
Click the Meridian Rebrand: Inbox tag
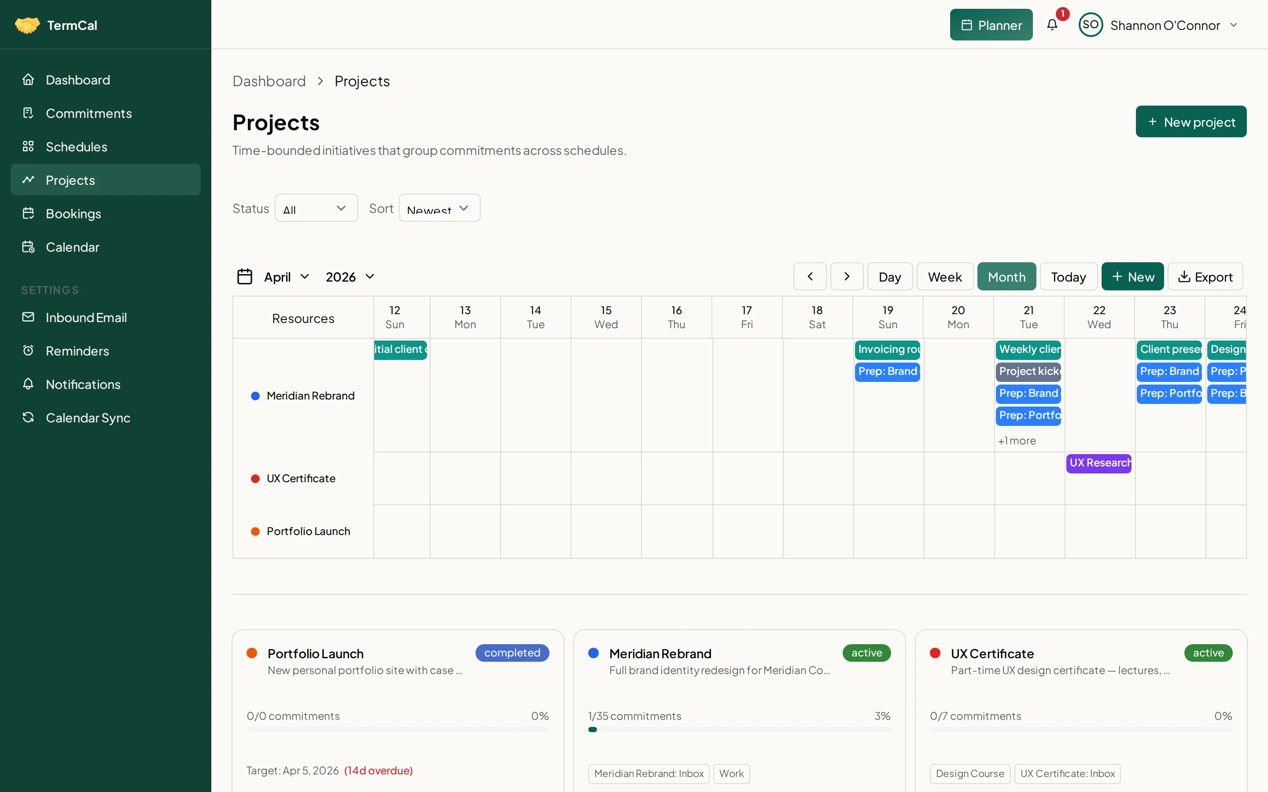click(649, 774)
